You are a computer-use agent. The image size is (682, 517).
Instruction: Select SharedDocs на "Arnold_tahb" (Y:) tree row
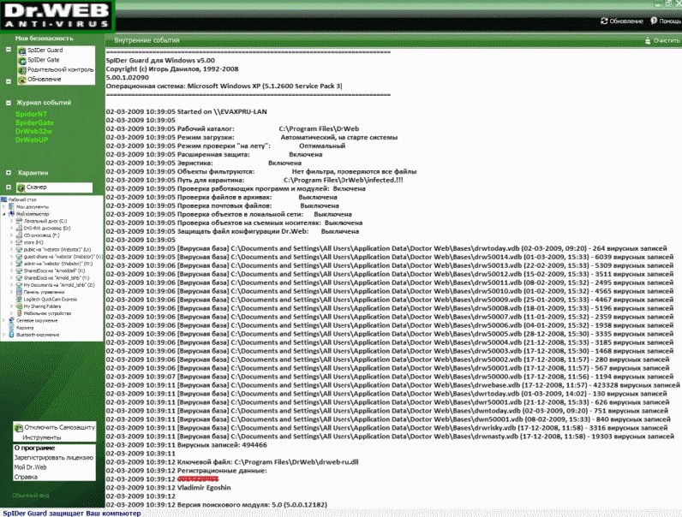tap(52, 277)
